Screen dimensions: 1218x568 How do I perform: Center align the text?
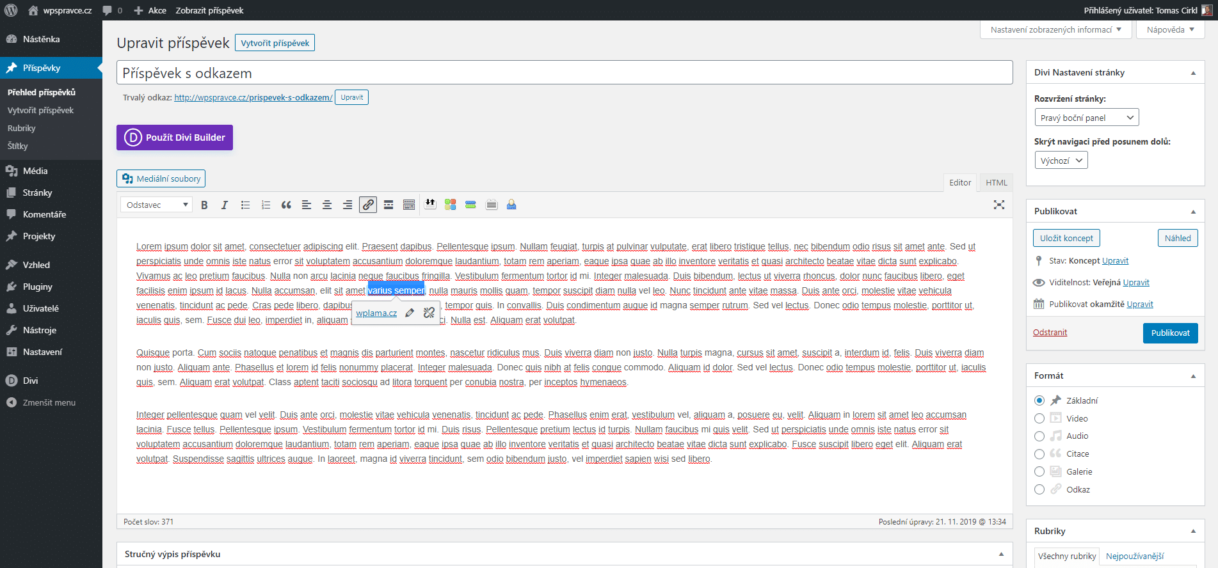[x=327, y=205]
